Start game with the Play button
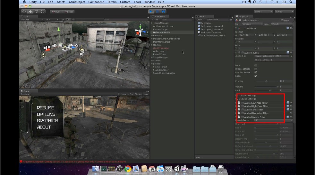This screenshot has height=175, width=315. (x=151, y=12)
